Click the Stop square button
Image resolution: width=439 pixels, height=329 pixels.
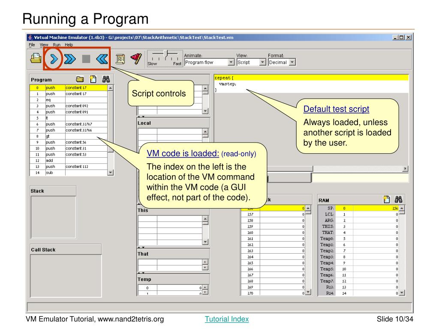click(x=86, y=59)
